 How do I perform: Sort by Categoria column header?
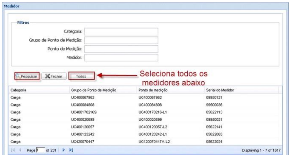pos(39,90)
